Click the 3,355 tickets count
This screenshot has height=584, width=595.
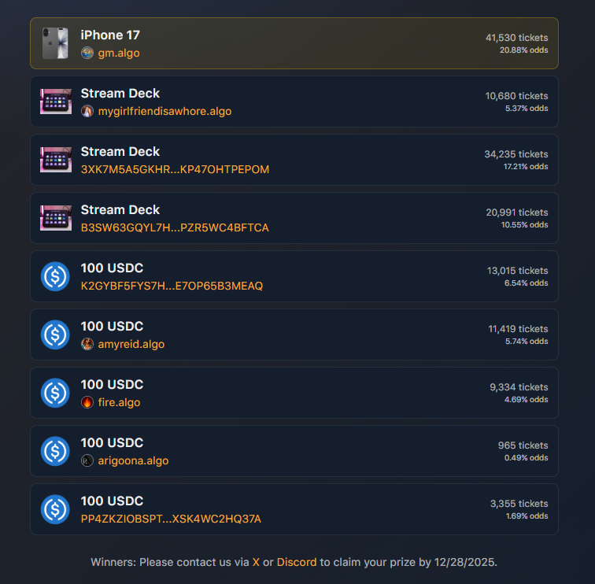pyautogui.click(x=519, y=504)
